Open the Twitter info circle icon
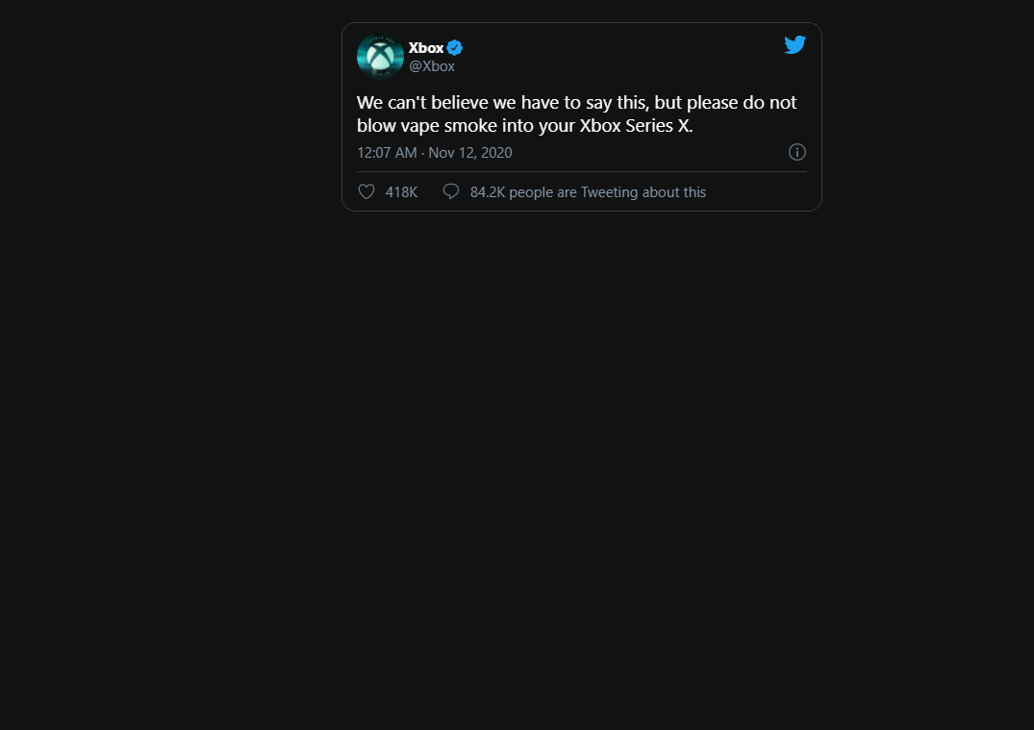Viewport: 1034px width, 730px height. [796, 152]
